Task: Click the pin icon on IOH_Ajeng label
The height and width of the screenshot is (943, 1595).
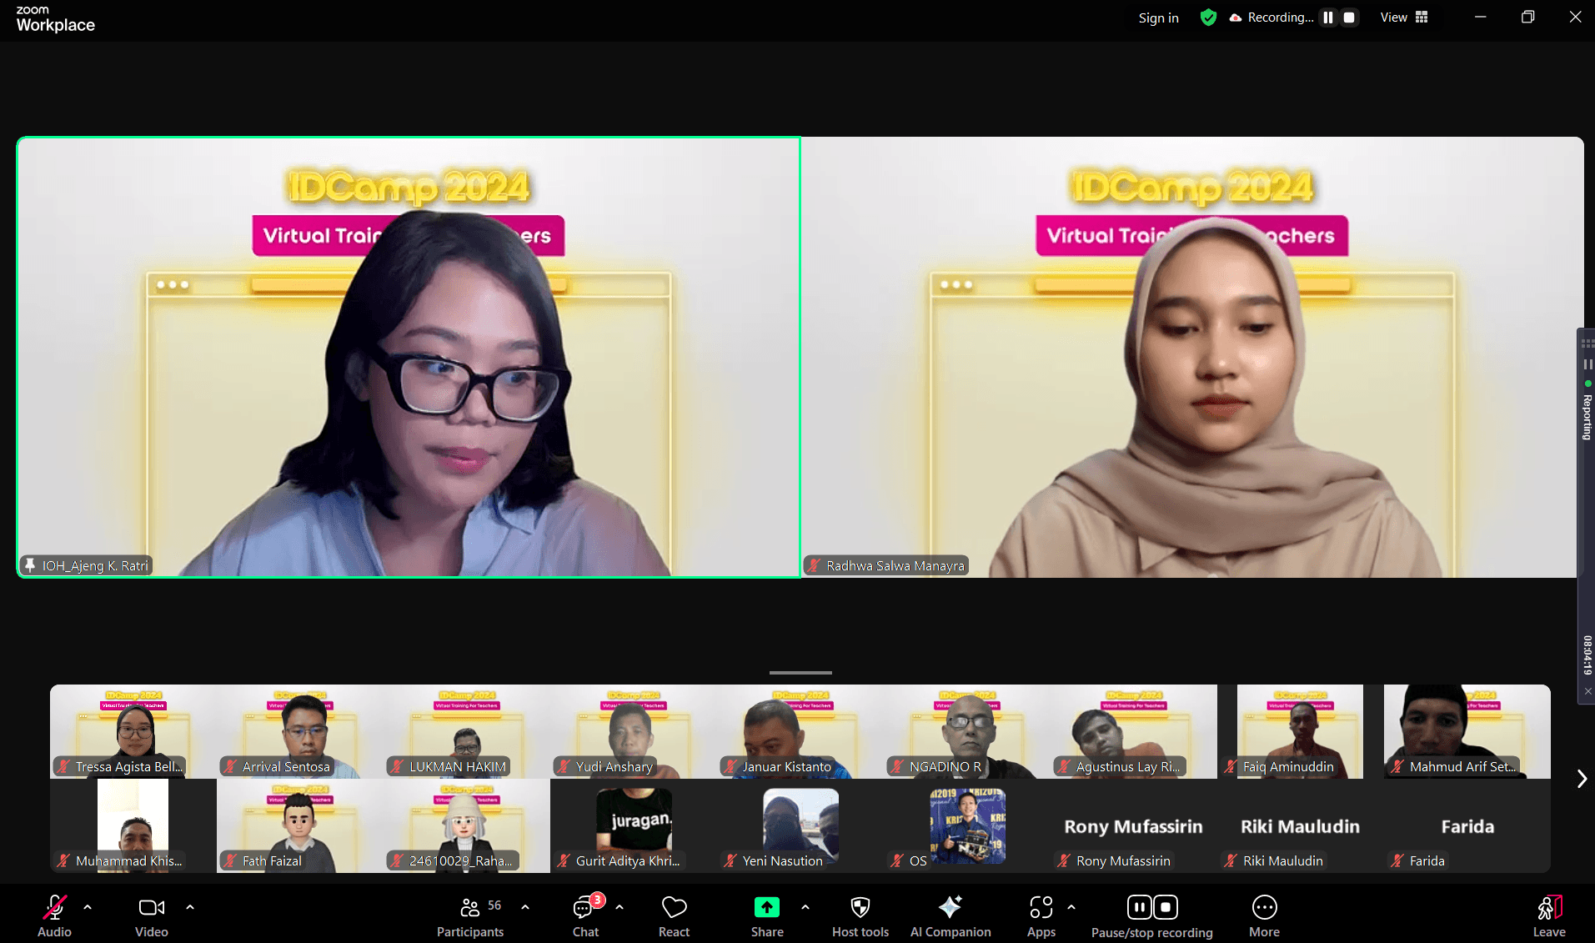Action: coord(30,565)
